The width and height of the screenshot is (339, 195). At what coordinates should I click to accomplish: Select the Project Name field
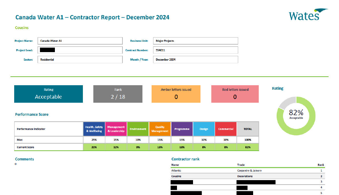coord(80,41)
